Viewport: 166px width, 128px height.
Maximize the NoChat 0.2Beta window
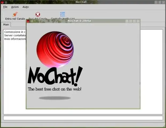point(134,21)
